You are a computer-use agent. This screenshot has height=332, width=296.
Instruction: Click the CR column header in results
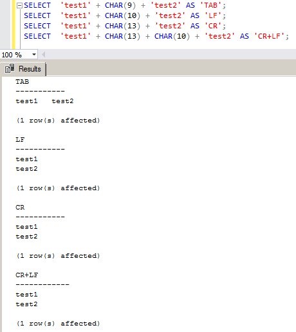(x=20, y=208)
